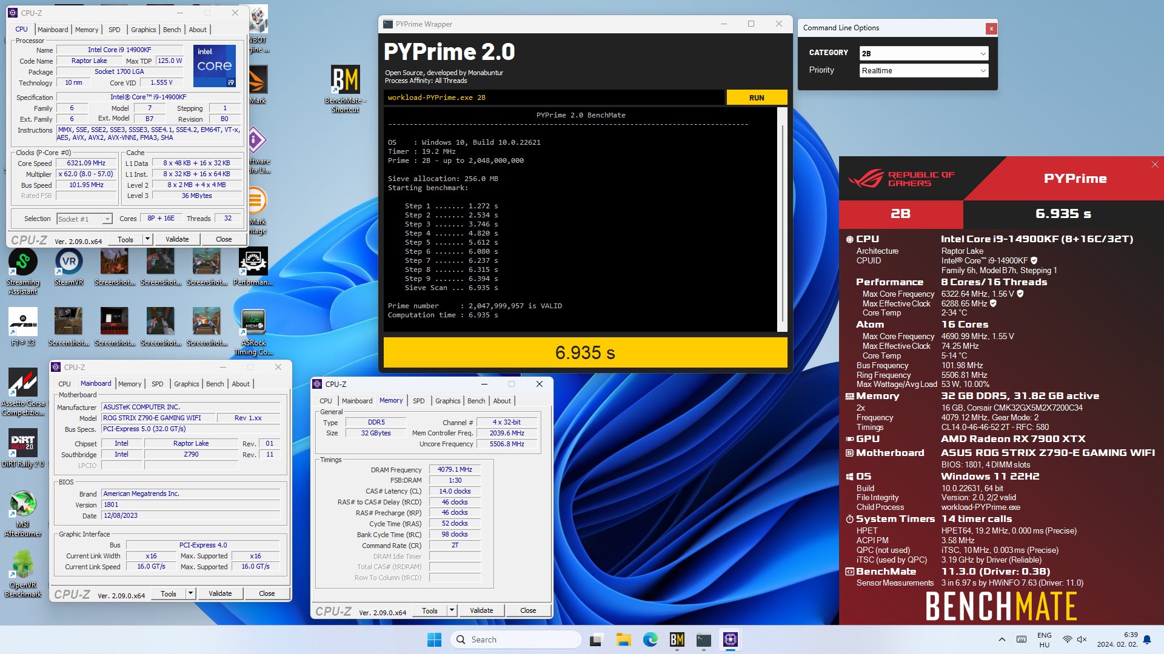Click the 6321.09 MHz Core Speed value

pos(86,163)
